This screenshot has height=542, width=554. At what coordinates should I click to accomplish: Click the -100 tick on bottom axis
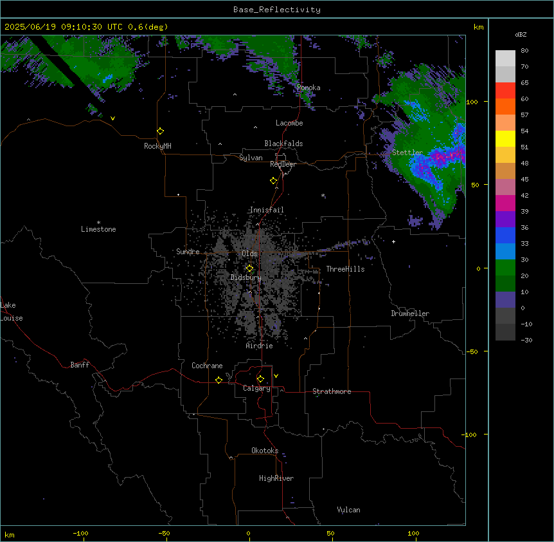click(x=80, y=534)
